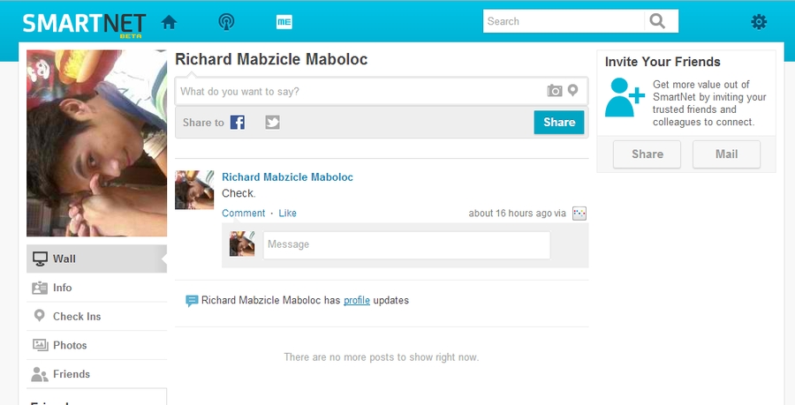The height and width of the screenshot is (405, 795).
Task: Toggle sharing to Facebook
Action: coord(238,123)
